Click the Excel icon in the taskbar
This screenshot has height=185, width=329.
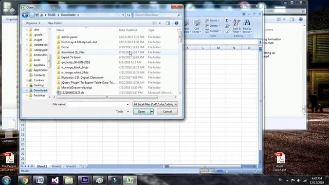(130, 180)
